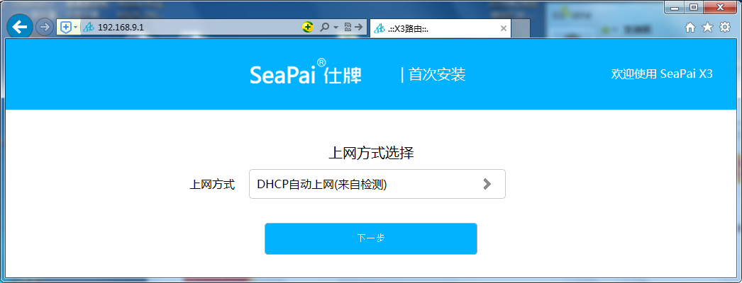Click the browser forward arrow button
Image resolution: width=742 pixels, height=283 pixels.
click(44, 28)
